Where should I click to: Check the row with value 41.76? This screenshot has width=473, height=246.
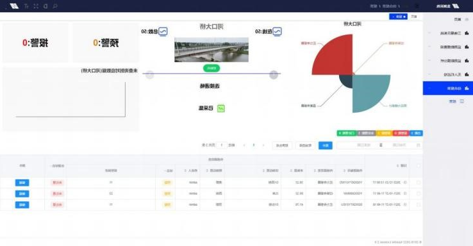point(418,205)
